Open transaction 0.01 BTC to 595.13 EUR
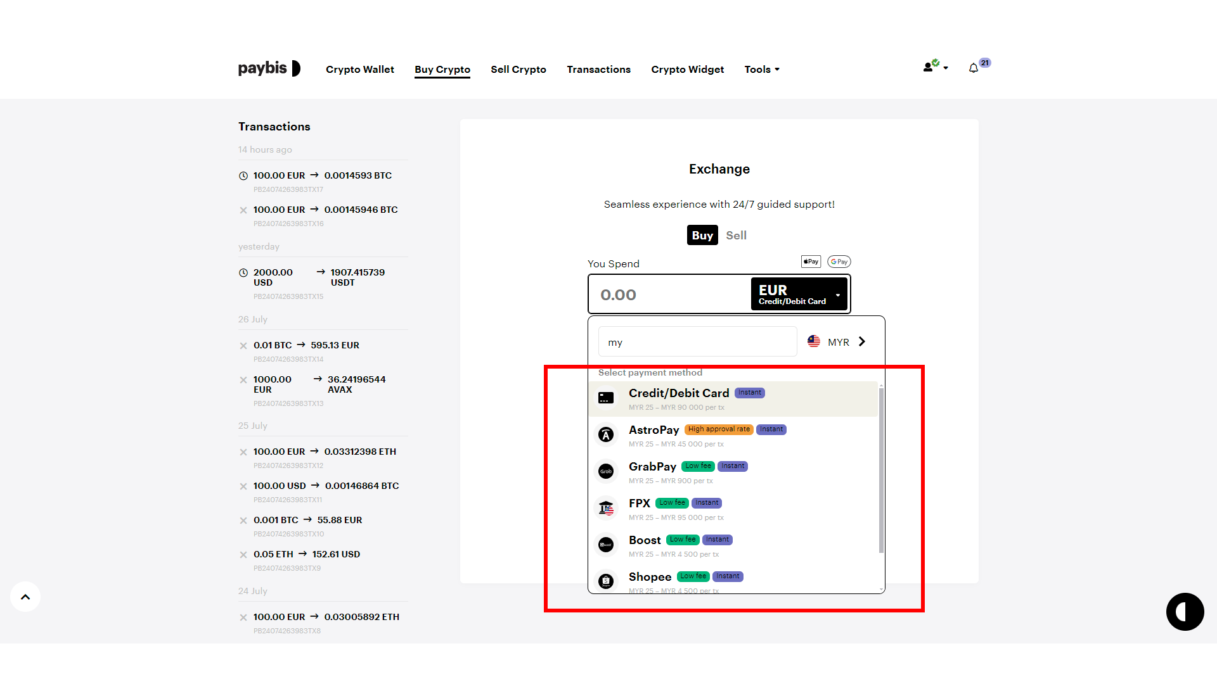The width and height of the screenshot is (1217, 684). [306, 345]
